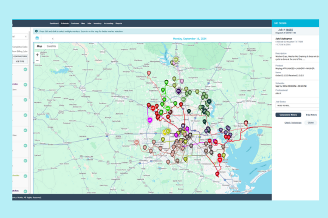Open the Inventory menu
Viewport: 328px width, 218px height.
pos(97,24)
